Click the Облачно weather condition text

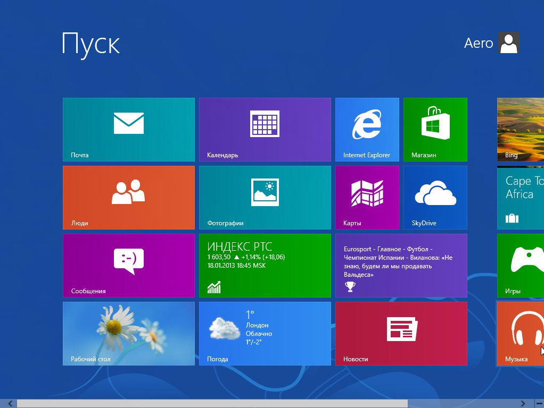click(x=259, y=334)
